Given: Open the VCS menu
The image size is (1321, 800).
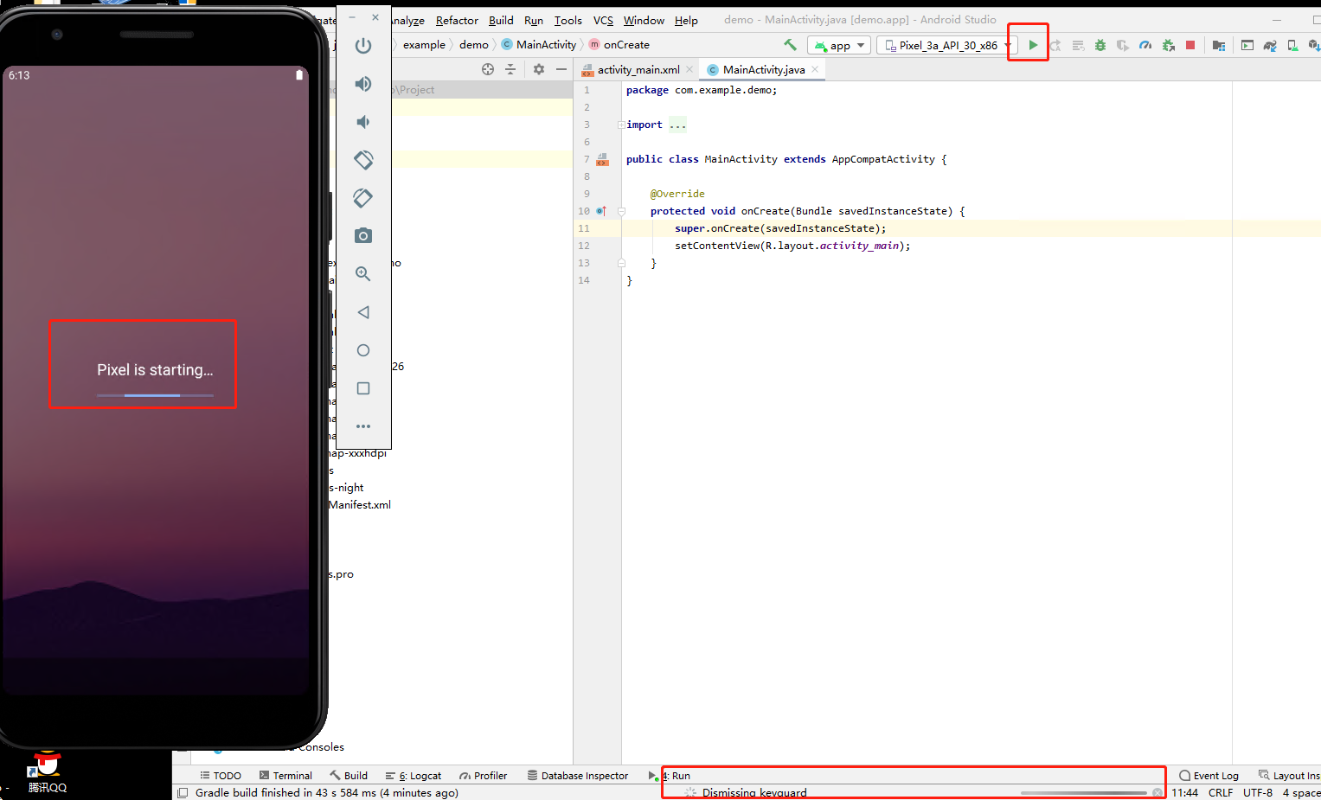Looking at the screenshot, I should pos(603,21).
